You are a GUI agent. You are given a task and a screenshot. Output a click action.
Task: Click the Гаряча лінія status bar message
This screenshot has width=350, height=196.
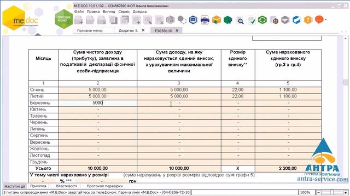(x=96, y=192)
